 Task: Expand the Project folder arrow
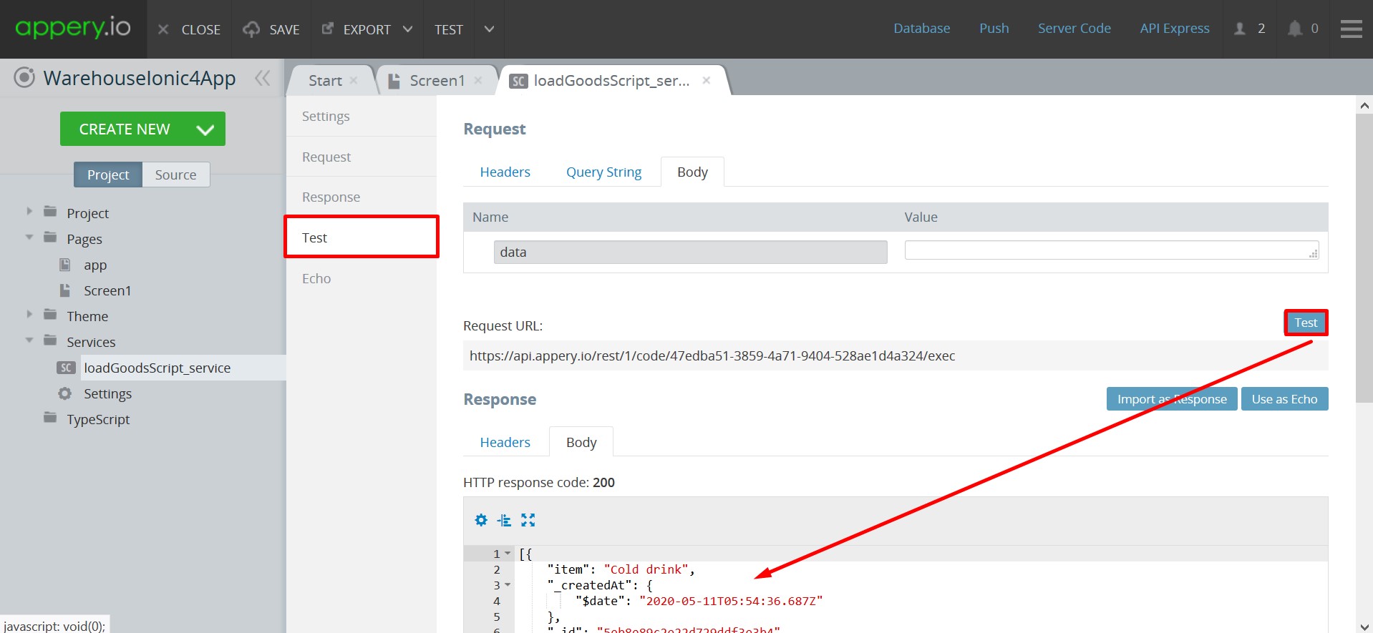(29, 212)
